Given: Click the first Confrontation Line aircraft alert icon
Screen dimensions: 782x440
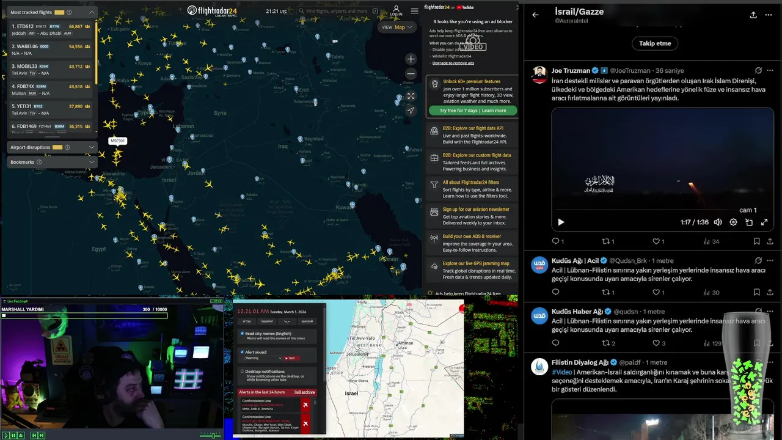Looking at the screenshot, I should point(305,405).
